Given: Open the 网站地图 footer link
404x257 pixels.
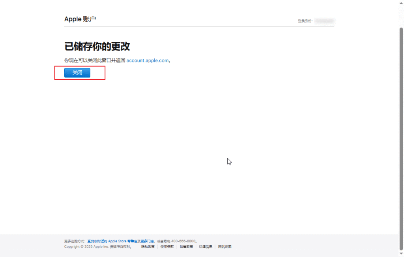Looking at the screenshot, I should click(224, 247).
